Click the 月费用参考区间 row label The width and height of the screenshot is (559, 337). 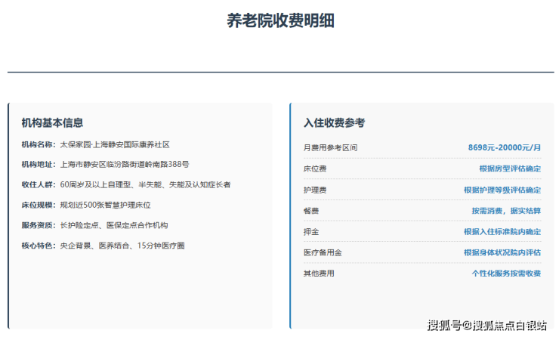[x=330, y=147]
